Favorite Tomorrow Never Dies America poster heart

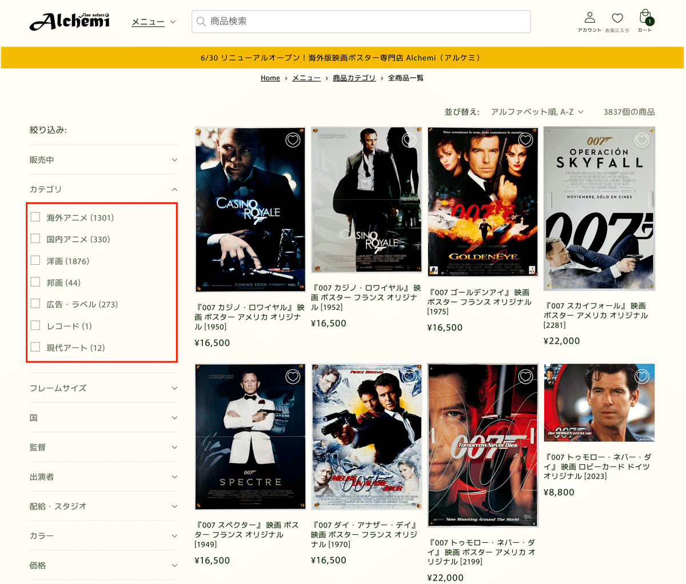pyautogui.click(x=525, y=376)
